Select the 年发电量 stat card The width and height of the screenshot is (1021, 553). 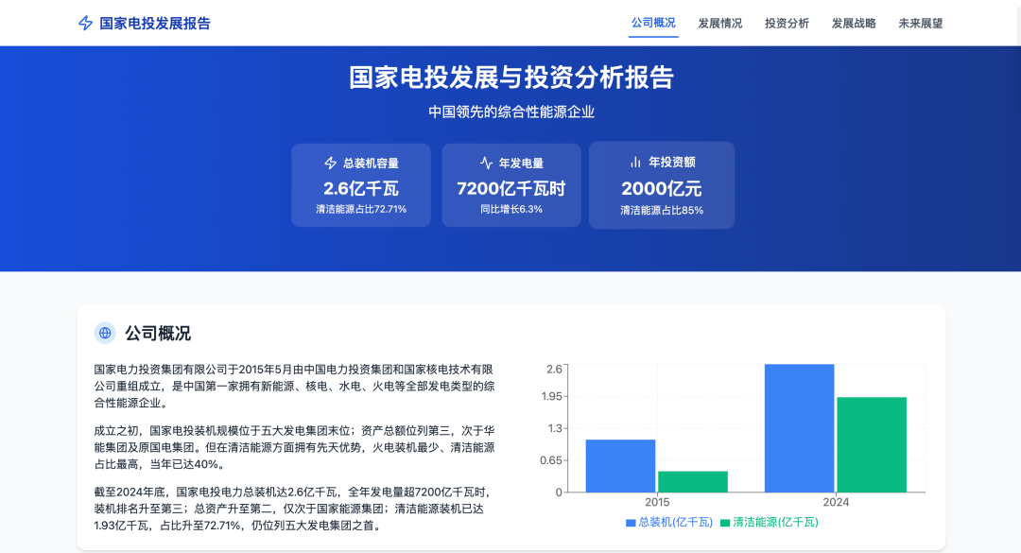(511, 185)
